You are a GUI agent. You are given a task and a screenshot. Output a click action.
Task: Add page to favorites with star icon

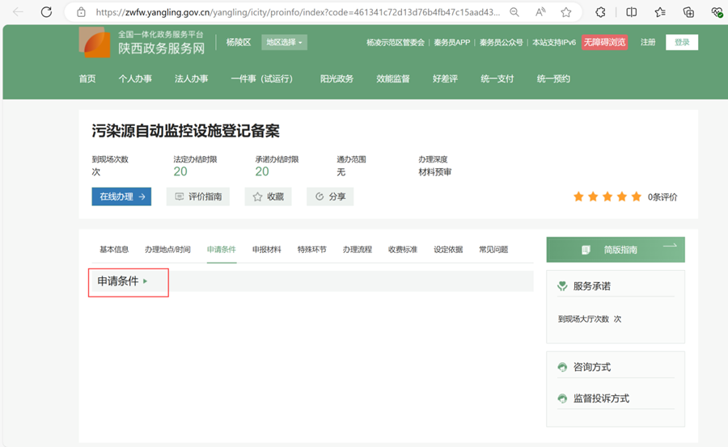(x=566, y=12)
